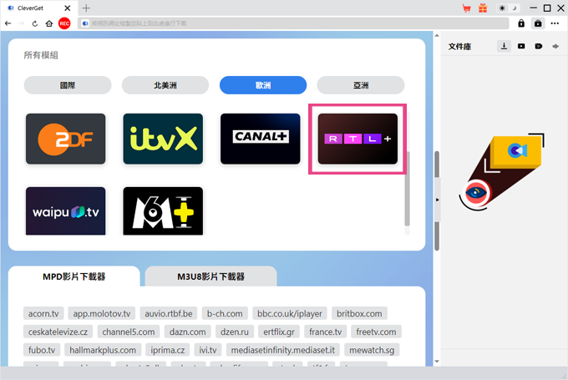This screenshot has width=568, height=380.
Task: Open the france.tv site link
Action: [x=325, y=332]
